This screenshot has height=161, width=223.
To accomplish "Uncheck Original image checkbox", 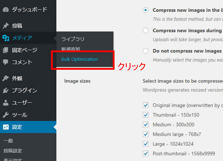I will (146, 106).
